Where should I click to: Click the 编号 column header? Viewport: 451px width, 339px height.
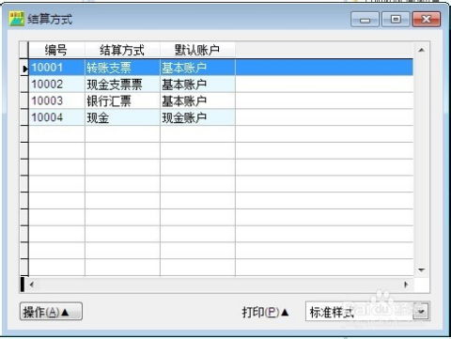coord(56,50)
